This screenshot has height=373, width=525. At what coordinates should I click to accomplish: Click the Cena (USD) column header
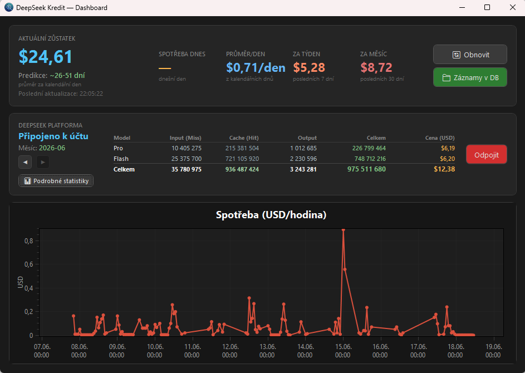[x=440, y=138]
